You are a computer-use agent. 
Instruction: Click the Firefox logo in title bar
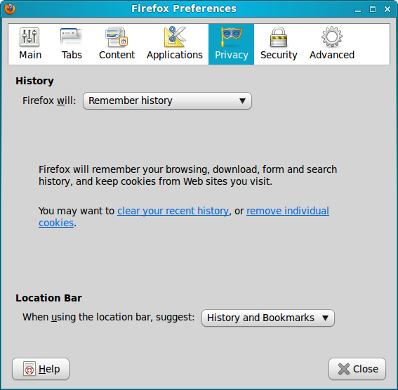click(10, 8)
